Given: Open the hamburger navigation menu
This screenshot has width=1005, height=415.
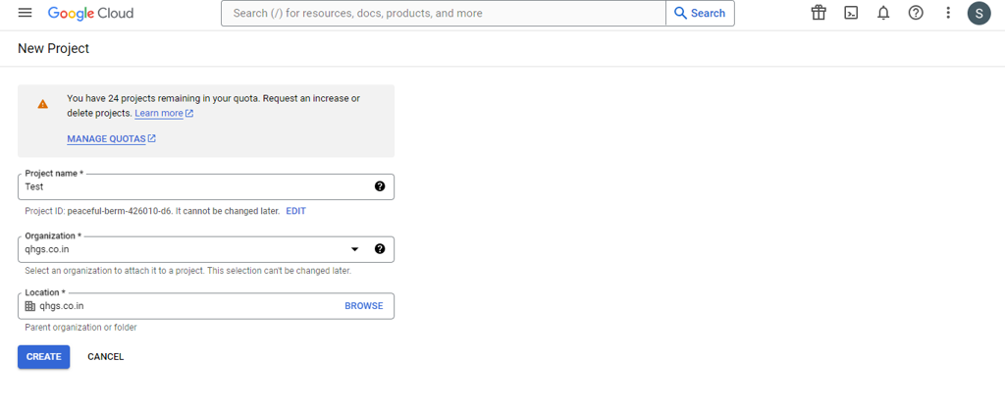Looking at the screenshot, I should pyautogui.click(x=26, y=13).
